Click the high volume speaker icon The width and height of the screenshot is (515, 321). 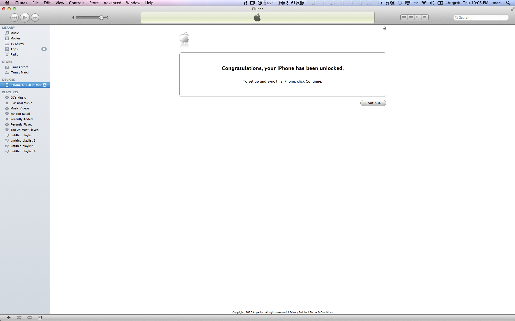(x=106, y=17)
